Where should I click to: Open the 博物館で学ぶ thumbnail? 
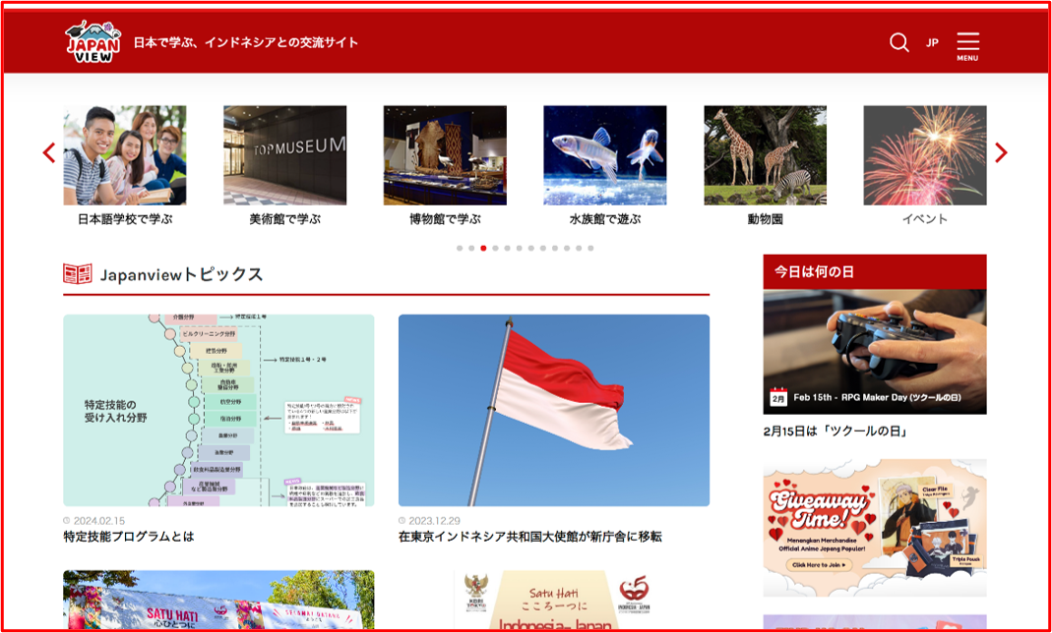click(445, 155)
